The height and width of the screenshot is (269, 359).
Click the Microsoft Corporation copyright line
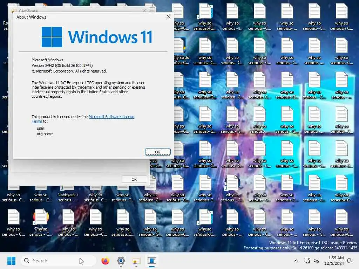tap(69, 71)
